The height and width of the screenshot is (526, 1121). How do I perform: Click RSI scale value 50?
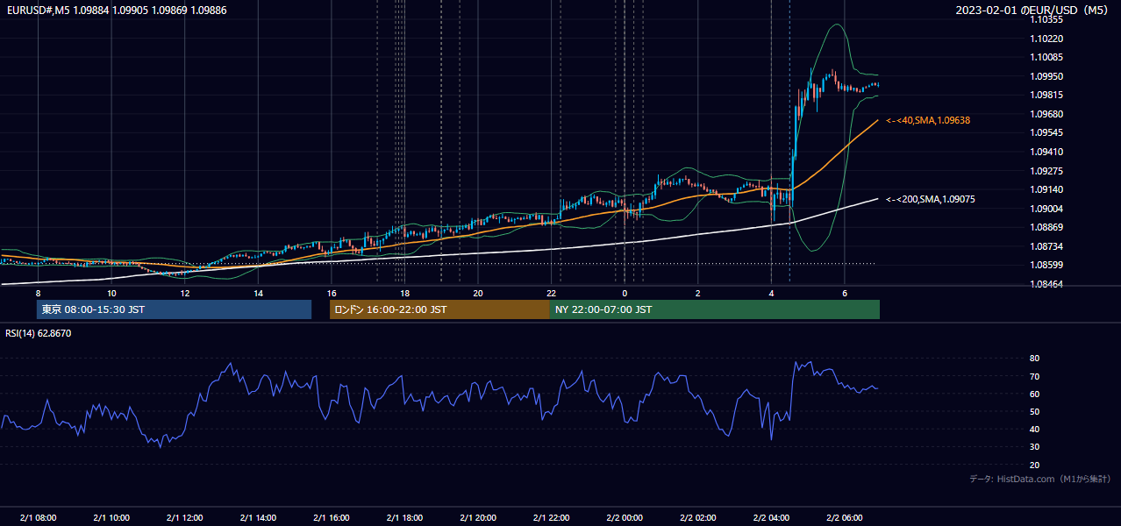point(1034,411)
